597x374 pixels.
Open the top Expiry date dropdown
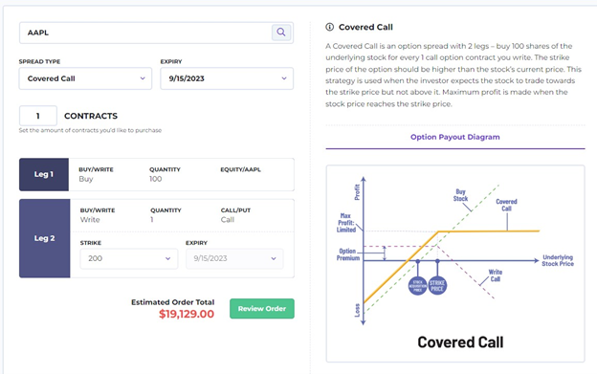pos(227,78)
